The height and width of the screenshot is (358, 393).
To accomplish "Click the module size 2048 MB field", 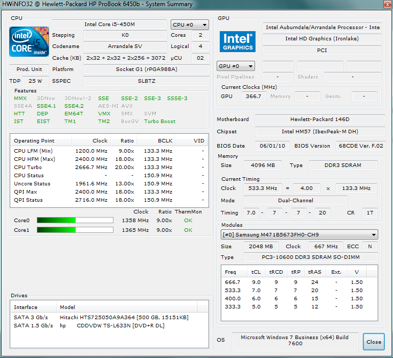I will 261,247.
